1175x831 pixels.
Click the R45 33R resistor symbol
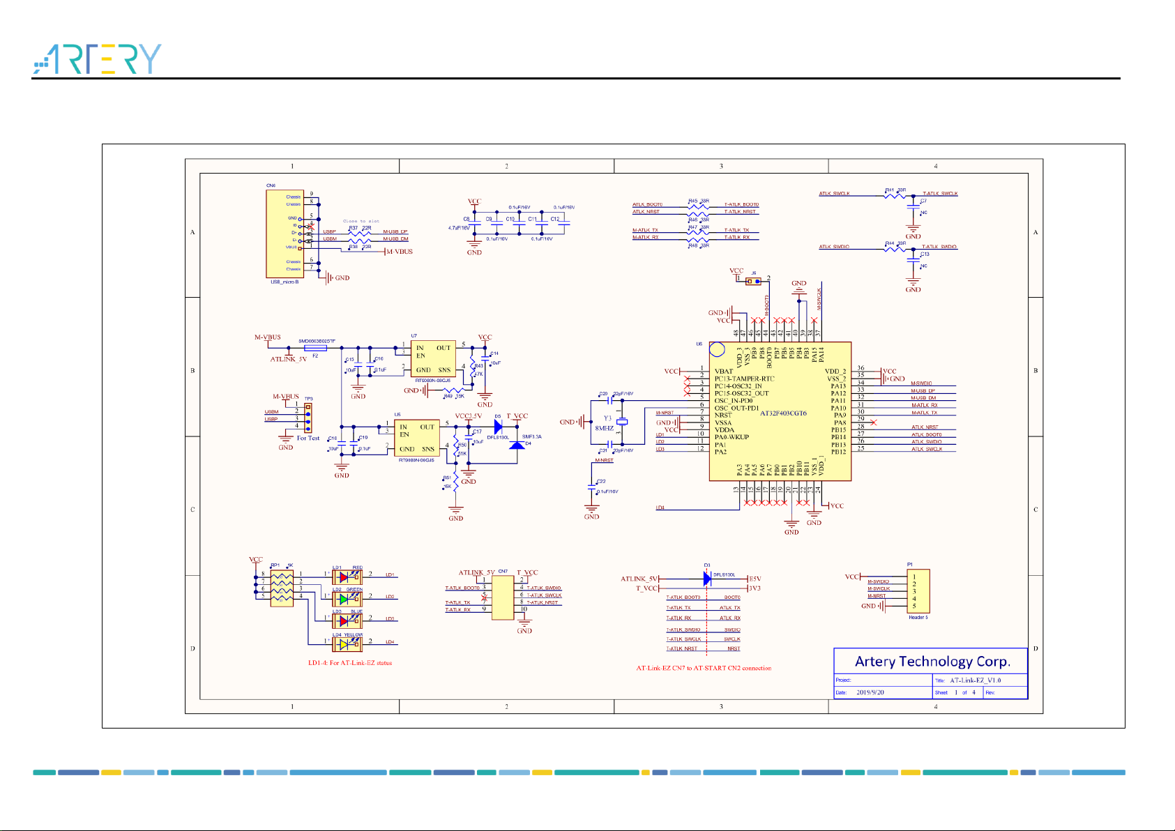click(x=698, y=206)
